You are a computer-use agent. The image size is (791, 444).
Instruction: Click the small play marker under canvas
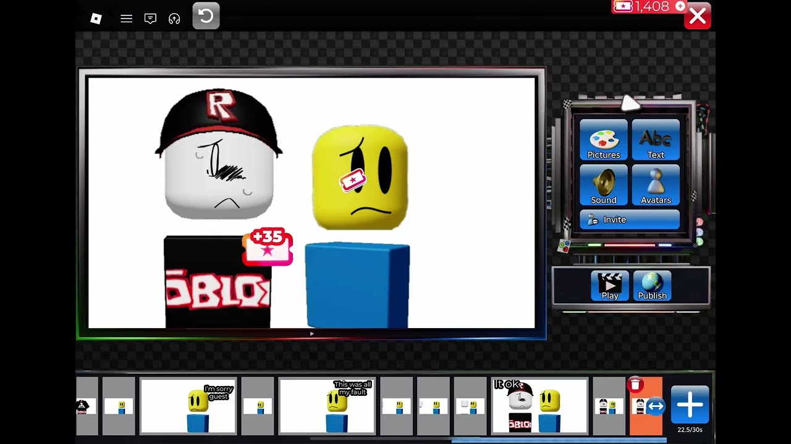[311, 334]
